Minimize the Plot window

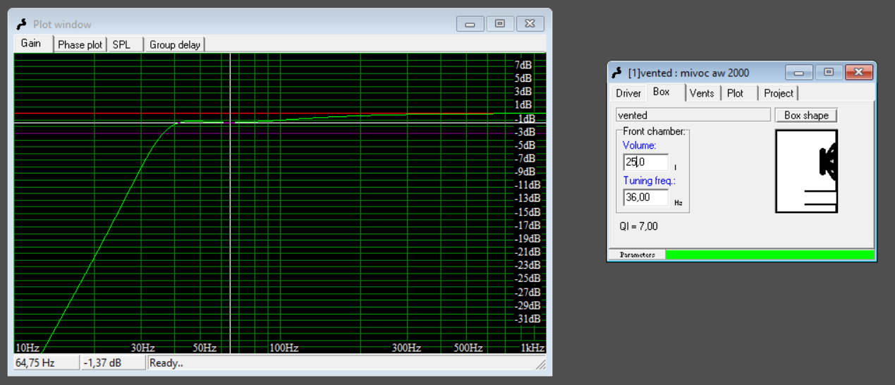click(x=470, y=24)
